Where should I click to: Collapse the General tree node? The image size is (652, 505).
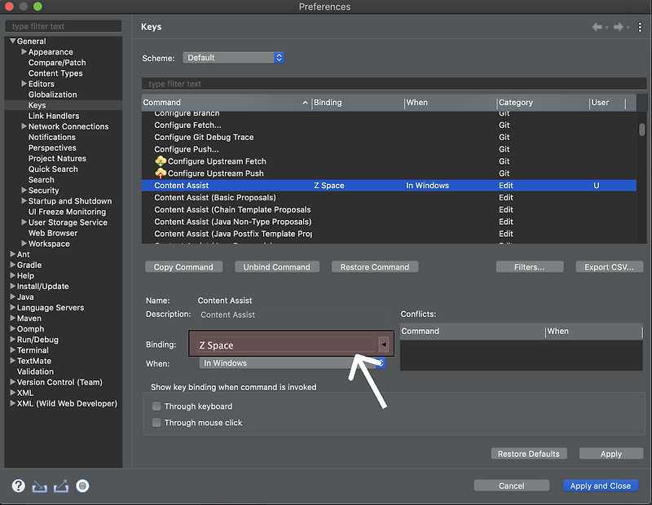click(x=12, y=42)
